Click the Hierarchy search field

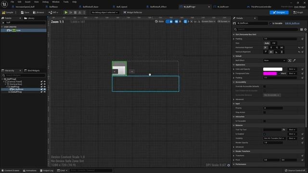tap(24, 75)
